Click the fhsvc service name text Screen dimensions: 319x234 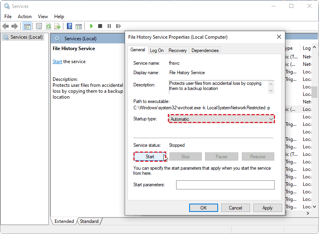174,63
